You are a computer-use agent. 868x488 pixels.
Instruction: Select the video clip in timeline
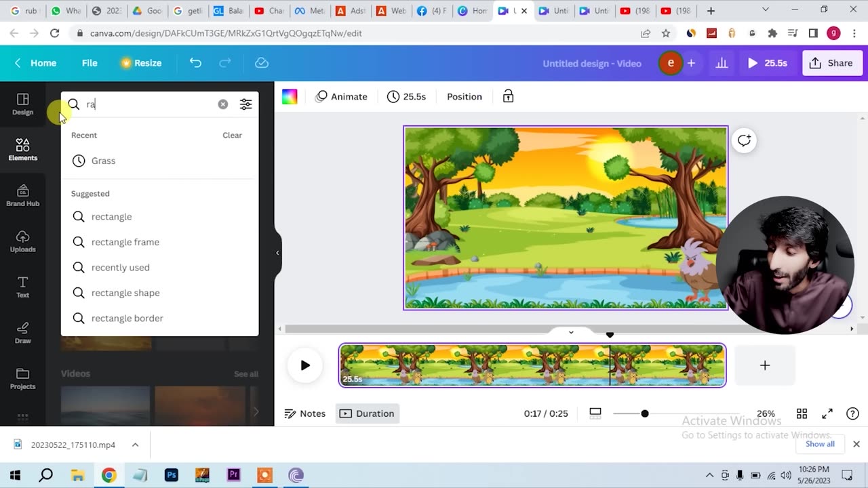coord(532,365)
